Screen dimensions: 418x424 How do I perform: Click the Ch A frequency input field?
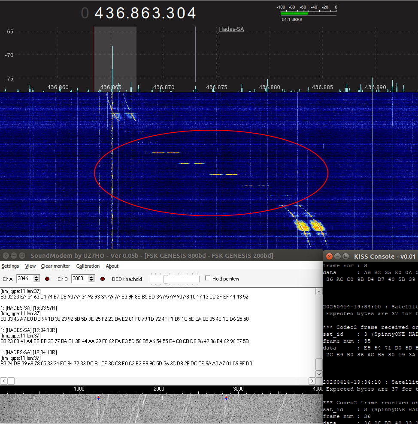[x=24, y=279]
